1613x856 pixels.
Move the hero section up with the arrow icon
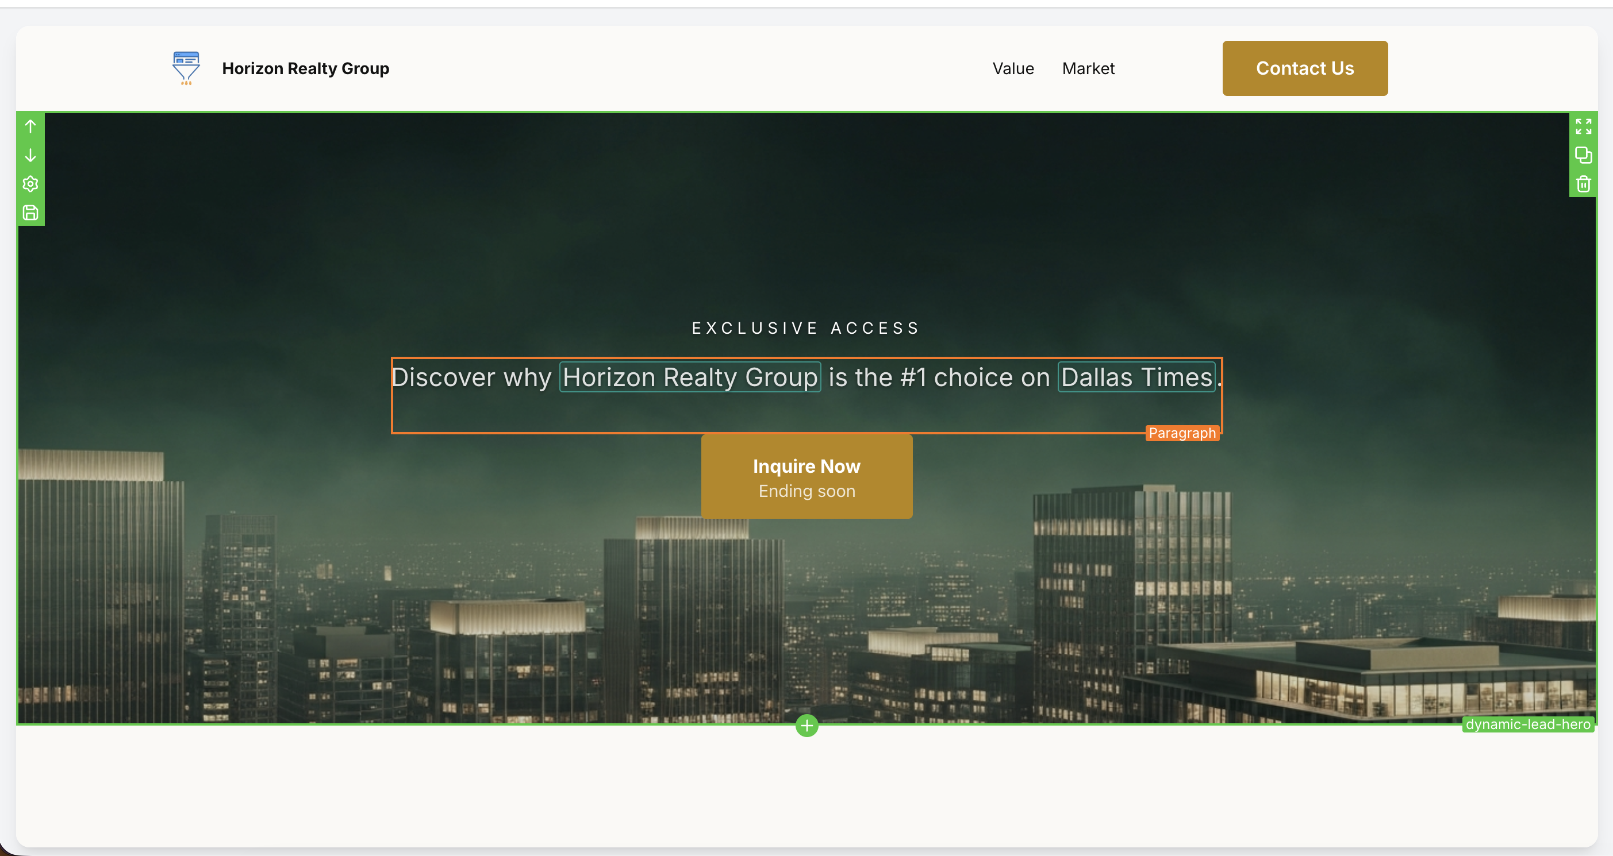tap(30, 126)
